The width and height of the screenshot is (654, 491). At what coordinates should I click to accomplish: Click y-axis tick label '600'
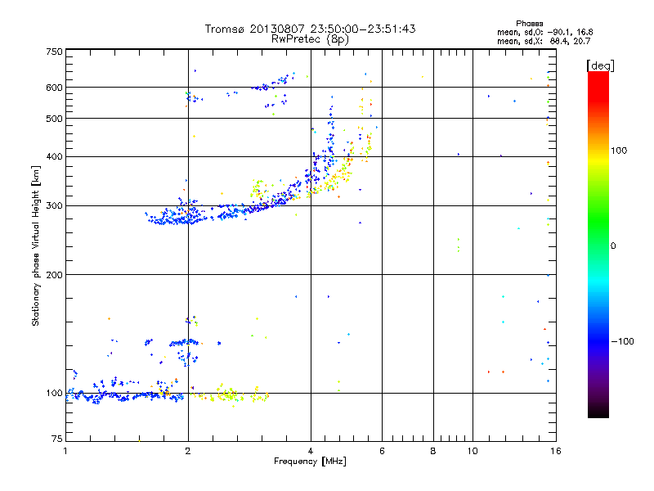[x=54, y=88]
